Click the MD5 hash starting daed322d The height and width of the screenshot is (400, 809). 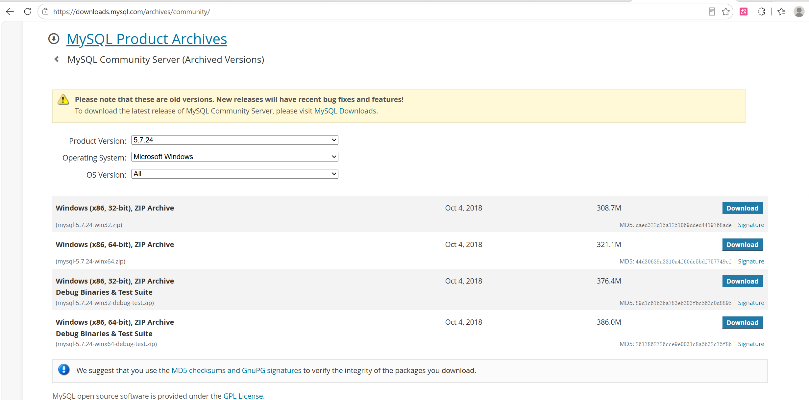tap(684, 225)
